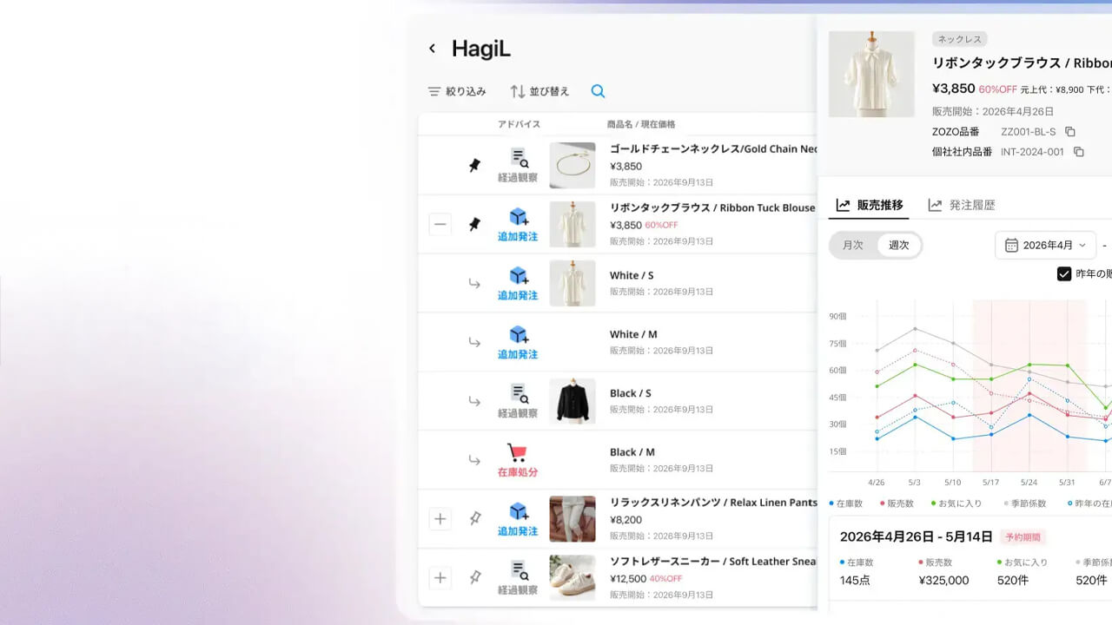Unpin the Gold Chain Necklace row

474,165
